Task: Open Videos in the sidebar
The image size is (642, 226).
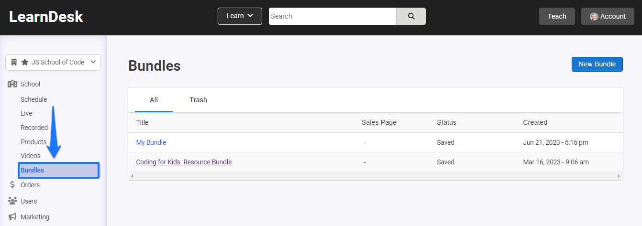Action: click(31, 156)
